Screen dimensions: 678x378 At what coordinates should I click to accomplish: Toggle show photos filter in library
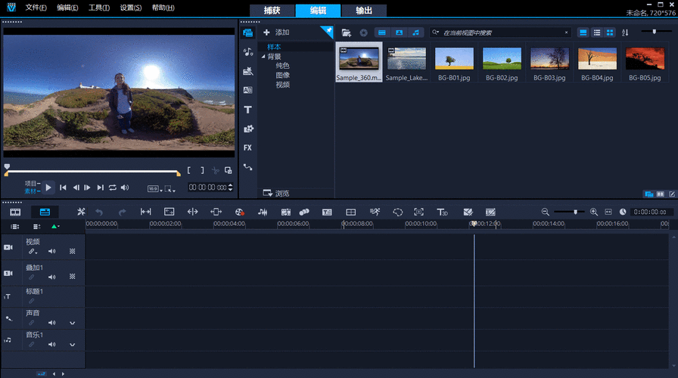[x=399, y=33]
